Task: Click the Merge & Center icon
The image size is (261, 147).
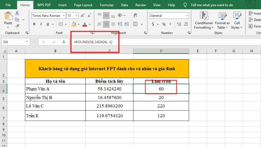Action: pos(135,24)
